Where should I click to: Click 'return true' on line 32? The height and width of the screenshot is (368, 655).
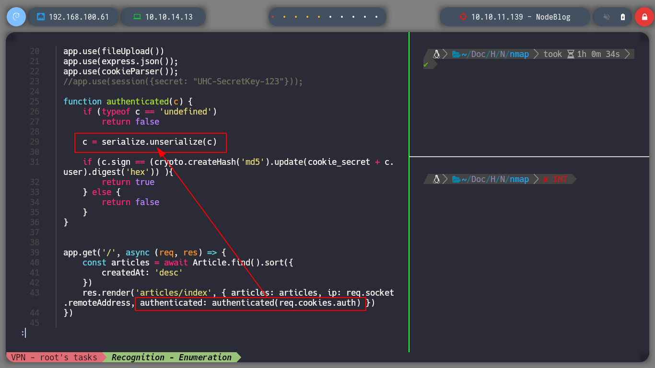[x=128, y=182]
